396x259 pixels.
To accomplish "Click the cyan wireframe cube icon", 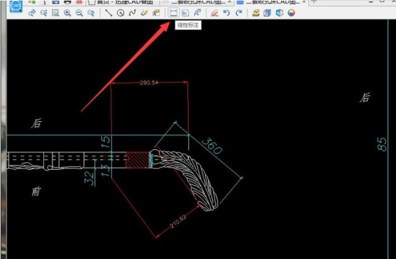I will point(280,13).
